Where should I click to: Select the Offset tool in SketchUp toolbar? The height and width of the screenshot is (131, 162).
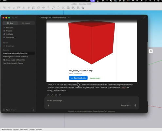point(4,8)
